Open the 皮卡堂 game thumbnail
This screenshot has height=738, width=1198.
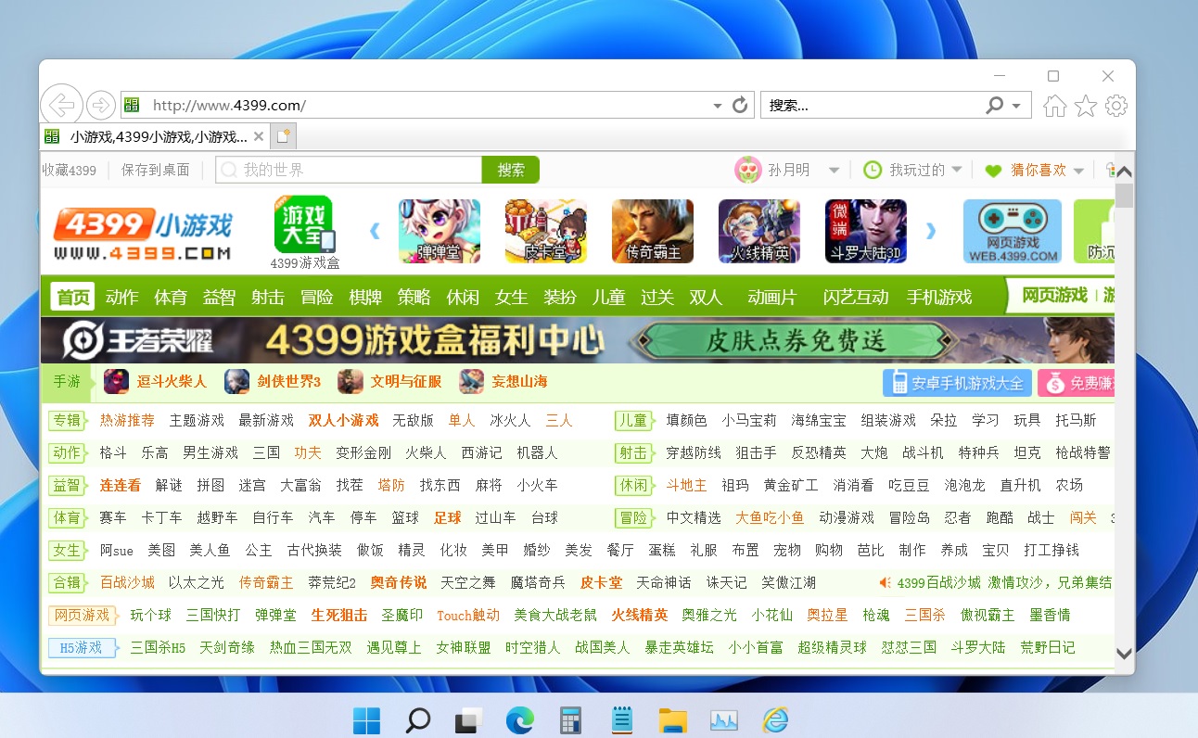546,231
